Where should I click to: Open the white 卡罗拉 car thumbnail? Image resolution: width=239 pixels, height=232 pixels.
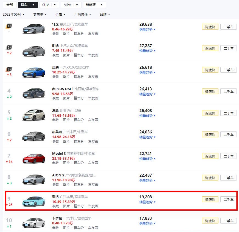click(34, 223)
